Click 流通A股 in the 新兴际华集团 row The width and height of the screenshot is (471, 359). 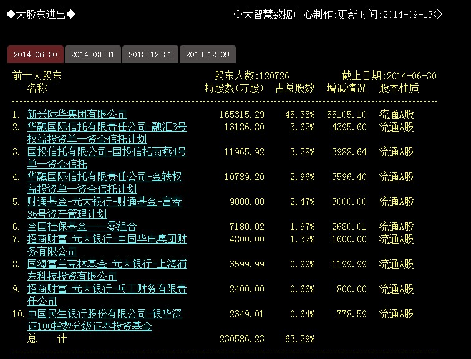pyautogui.click(x=397, y=114)
